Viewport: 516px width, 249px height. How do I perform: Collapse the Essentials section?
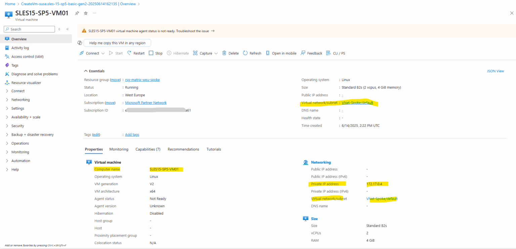coord(85,71)
